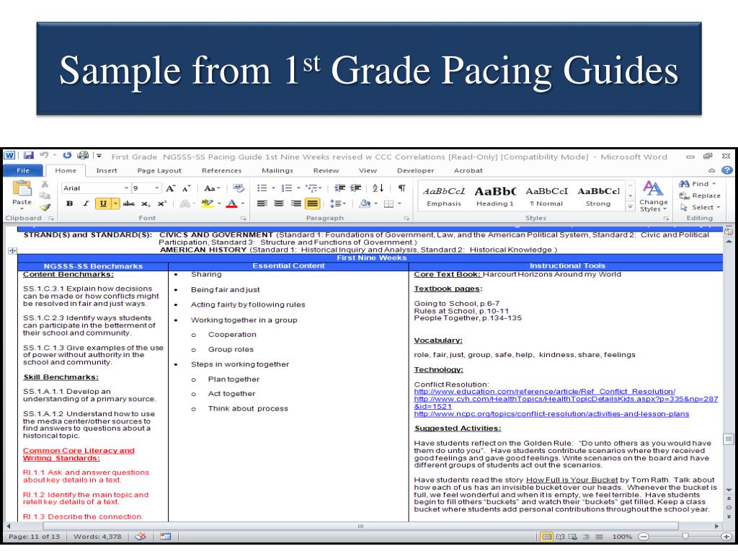The height and width of the screenshot is (554, 738).
Task: Click the blue Help question mark icon
Action: [x=727, y=170]
